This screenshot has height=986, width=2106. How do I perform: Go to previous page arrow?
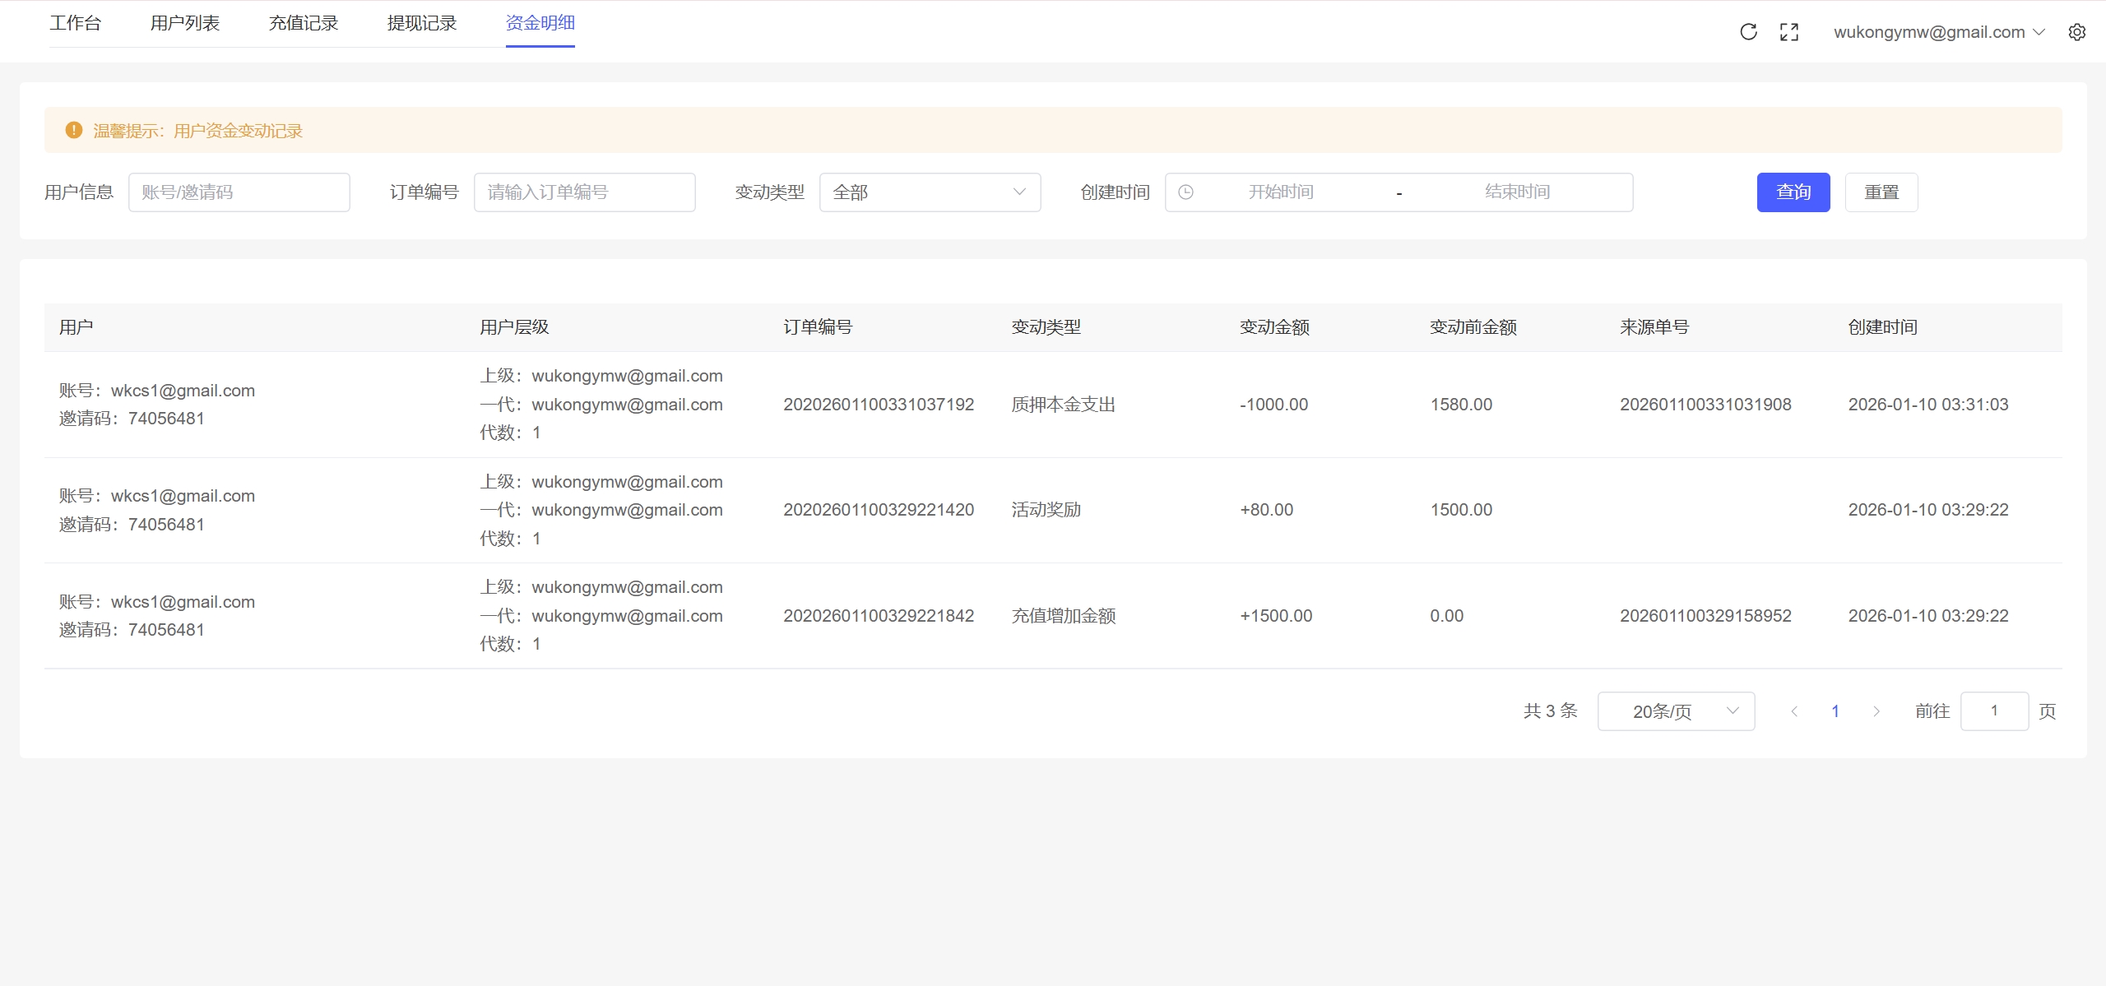point(1794,711)
